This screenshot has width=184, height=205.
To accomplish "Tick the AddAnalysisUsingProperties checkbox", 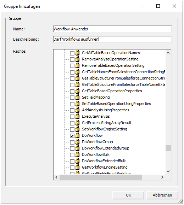I will [72, 111].
